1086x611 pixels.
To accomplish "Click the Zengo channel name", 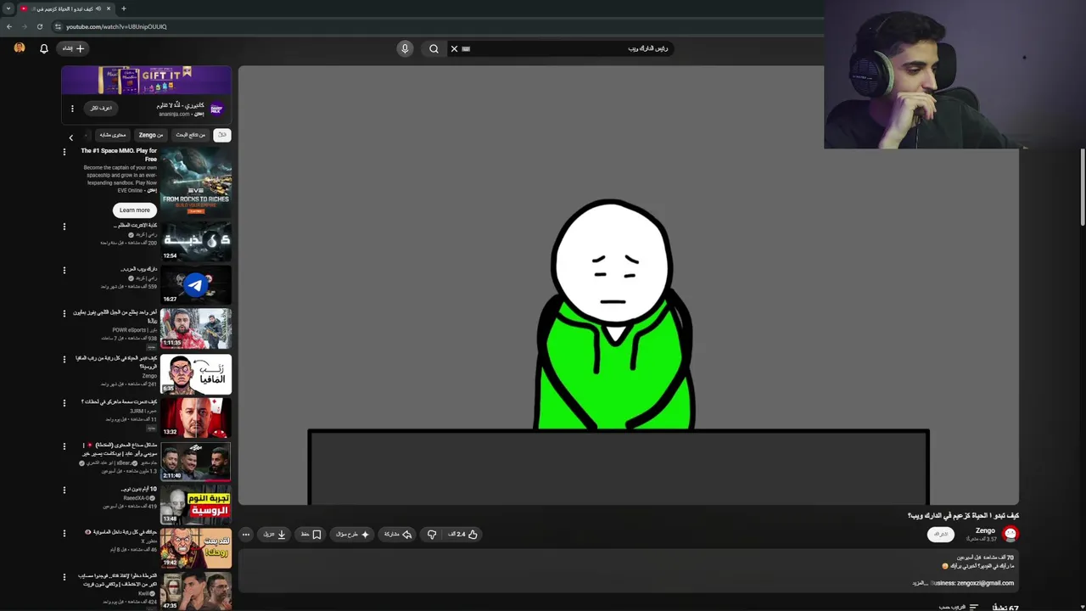I will coord(985,530).
